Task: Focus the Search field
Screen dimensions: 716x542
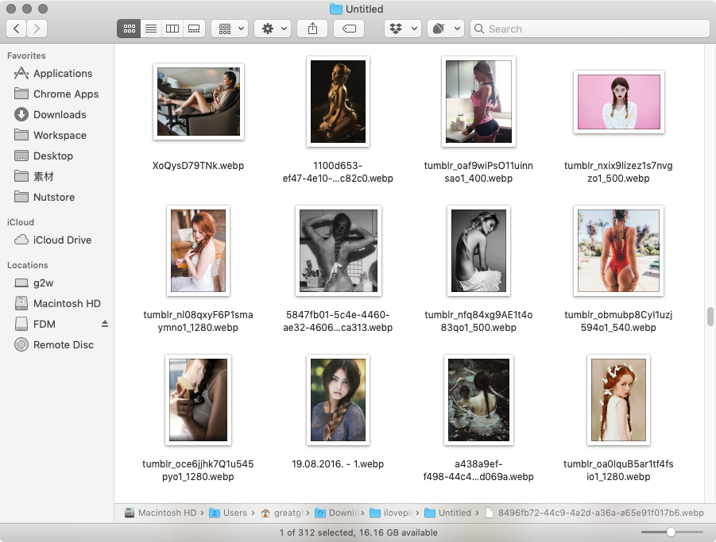Action: pyautogui.click(x=590, y=29)
